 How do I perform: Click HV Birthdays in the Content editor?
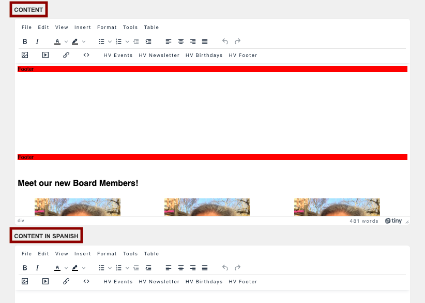[204, 55]
